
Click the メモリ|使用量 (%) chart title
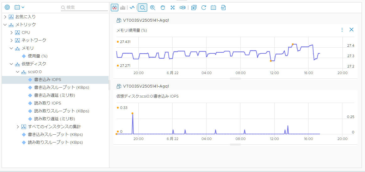[x=132, y=30]
